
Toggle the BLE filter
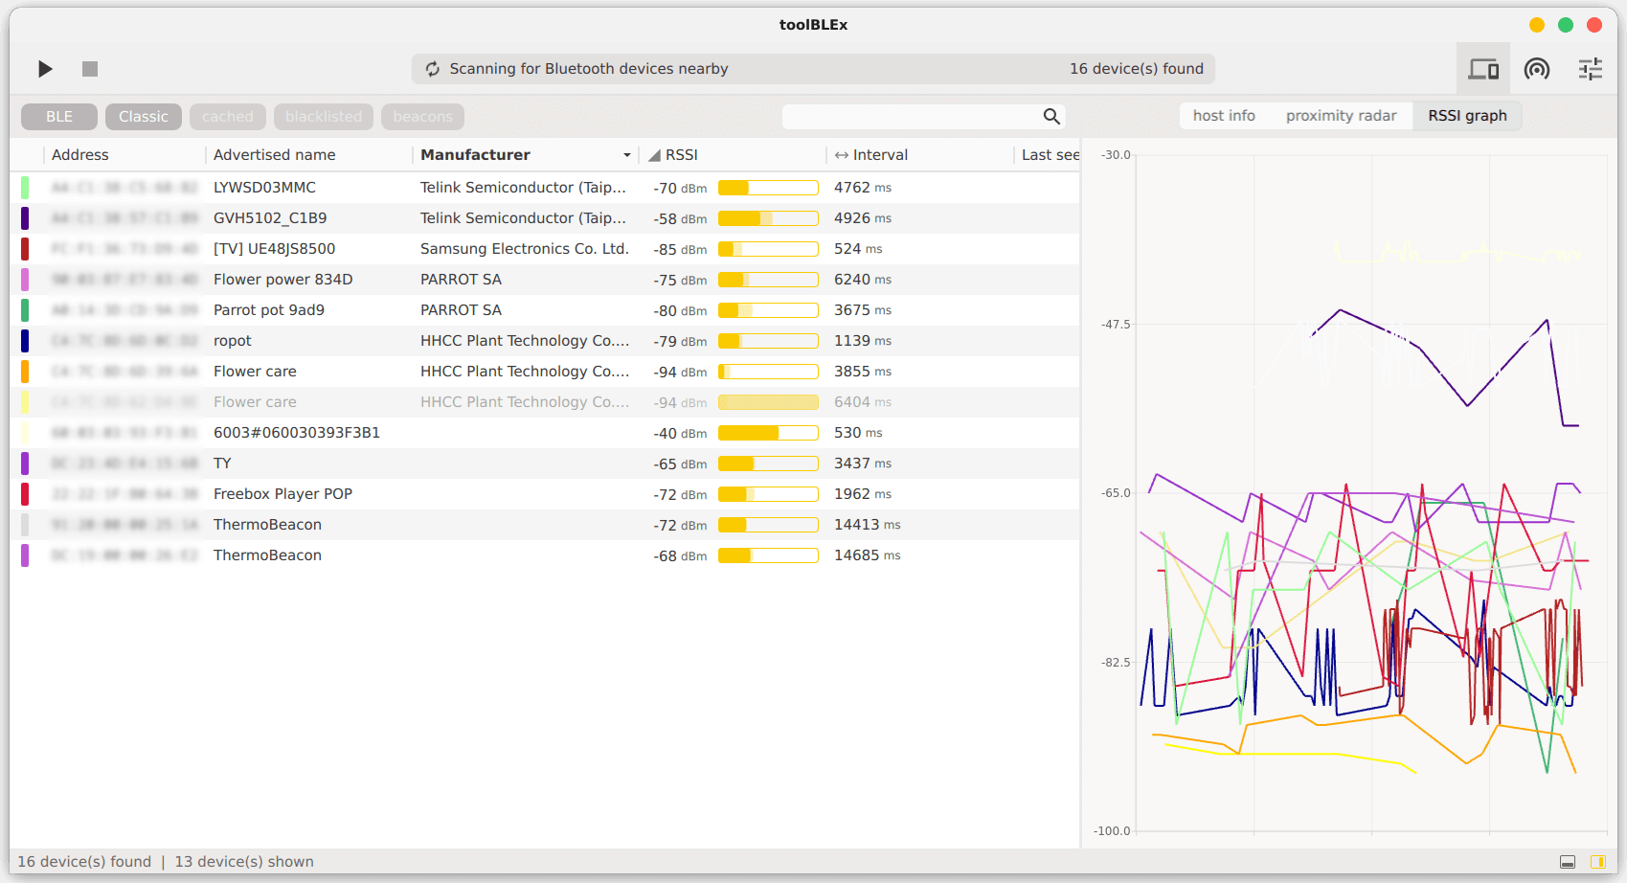pyautogui.click(x=59, y=117)
